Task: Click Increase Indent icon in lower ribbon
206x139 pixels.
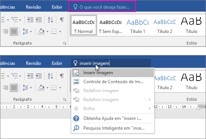Action: [39, 76]
